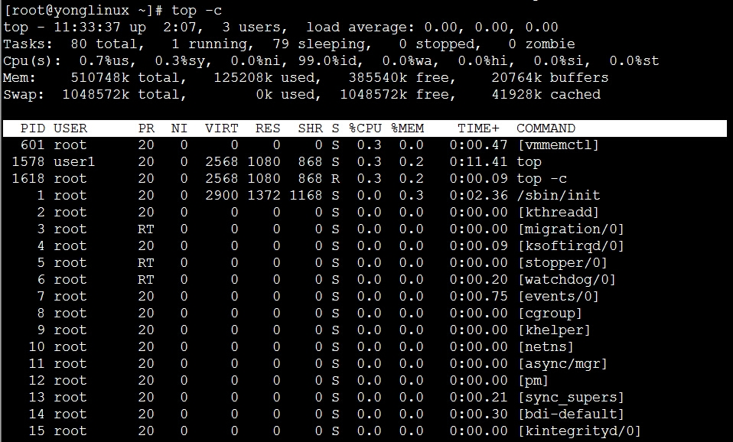
Task: Click the 'top -c' command in PID 1618 row
Action: click(542, 178)
